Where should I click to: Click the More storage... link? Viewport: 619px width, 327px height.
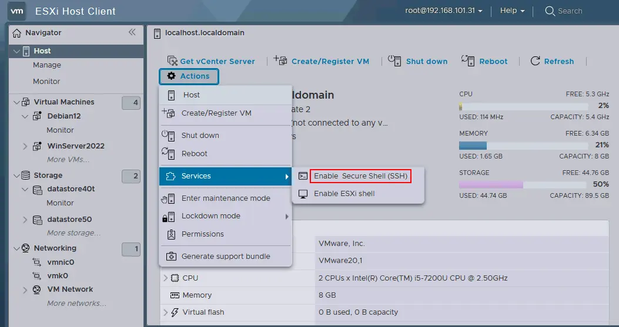[74, 233]
